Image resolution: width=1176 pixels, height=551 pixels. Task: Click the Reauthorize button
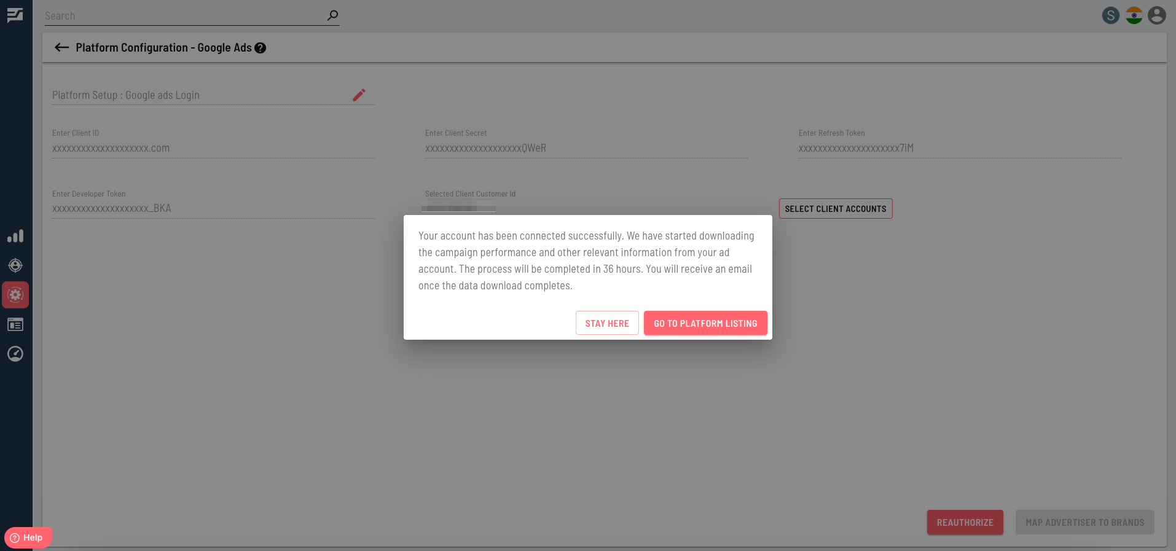click(965, 522)
